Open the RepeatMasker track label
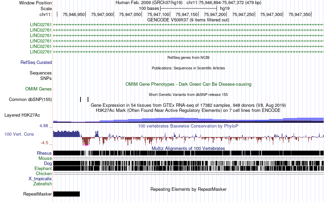 38,194
